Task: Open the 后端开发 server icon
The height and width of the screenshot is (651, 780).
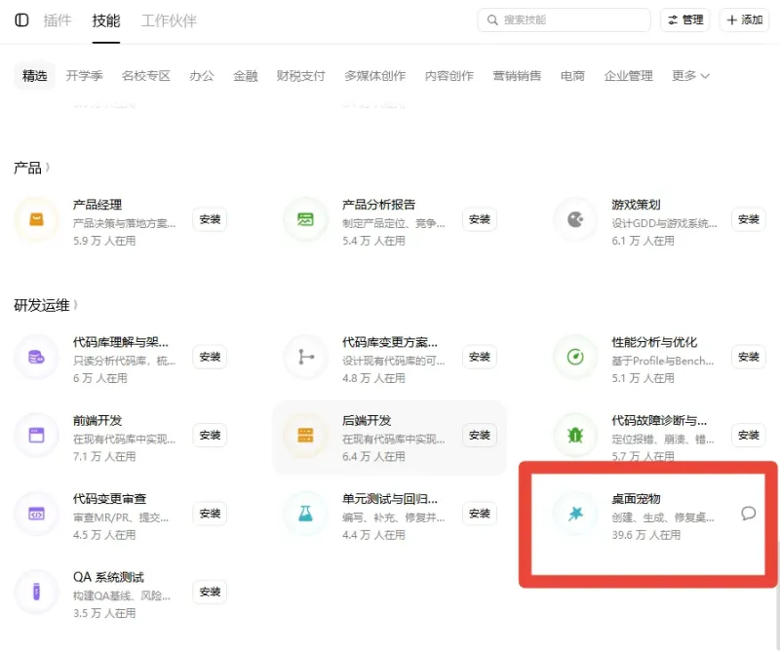Action: point(305,436)
